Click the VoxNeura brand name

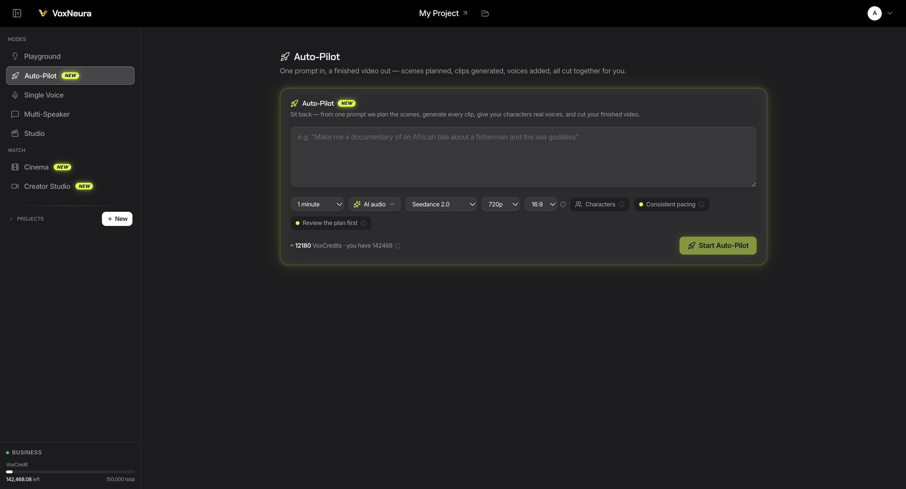[72, 13]
